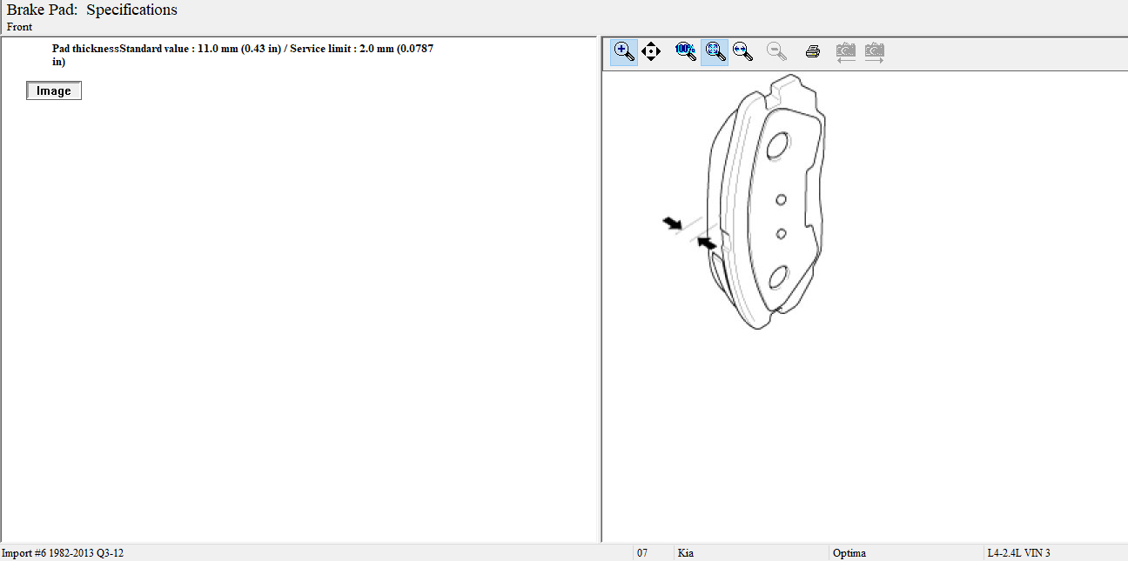Open the Image button

point(54,91)
